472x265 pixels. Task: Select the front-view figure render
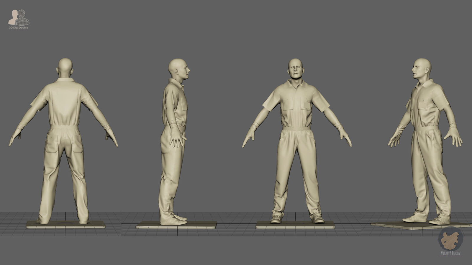coord(297,141)
